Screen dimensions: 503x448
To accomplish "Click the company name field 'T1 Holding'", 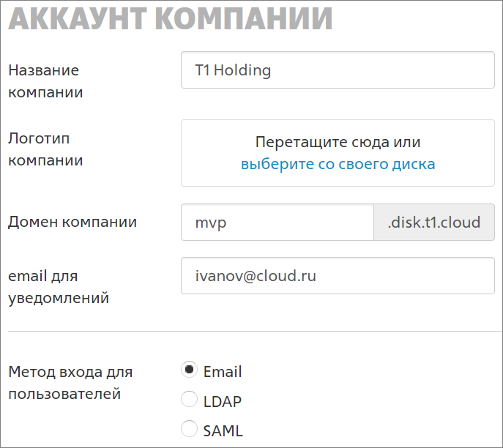I will (x=338, y=70).
